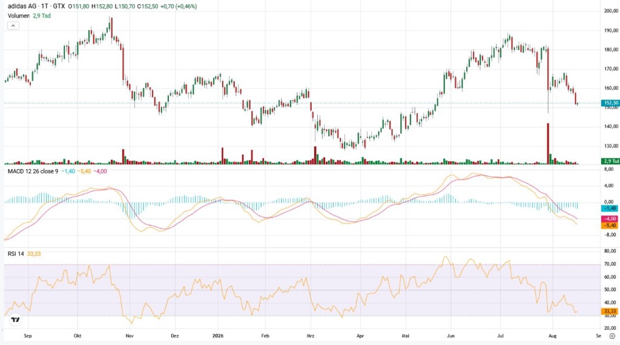This screenshot has height=345, width=620.
Task: Click the Sep label on time axis
Action: pos(28,336)
